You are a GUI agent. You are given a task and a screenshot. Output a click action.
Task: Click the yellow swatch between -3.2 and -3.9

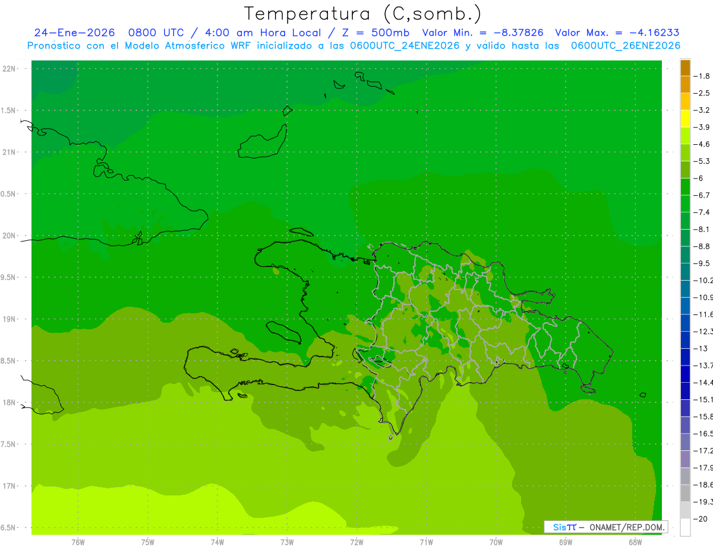[x=686, y=119]
